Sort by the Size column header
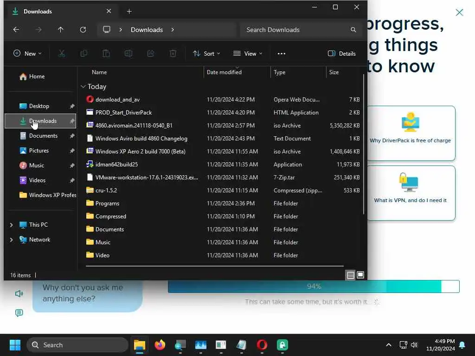 pos(344,72)
